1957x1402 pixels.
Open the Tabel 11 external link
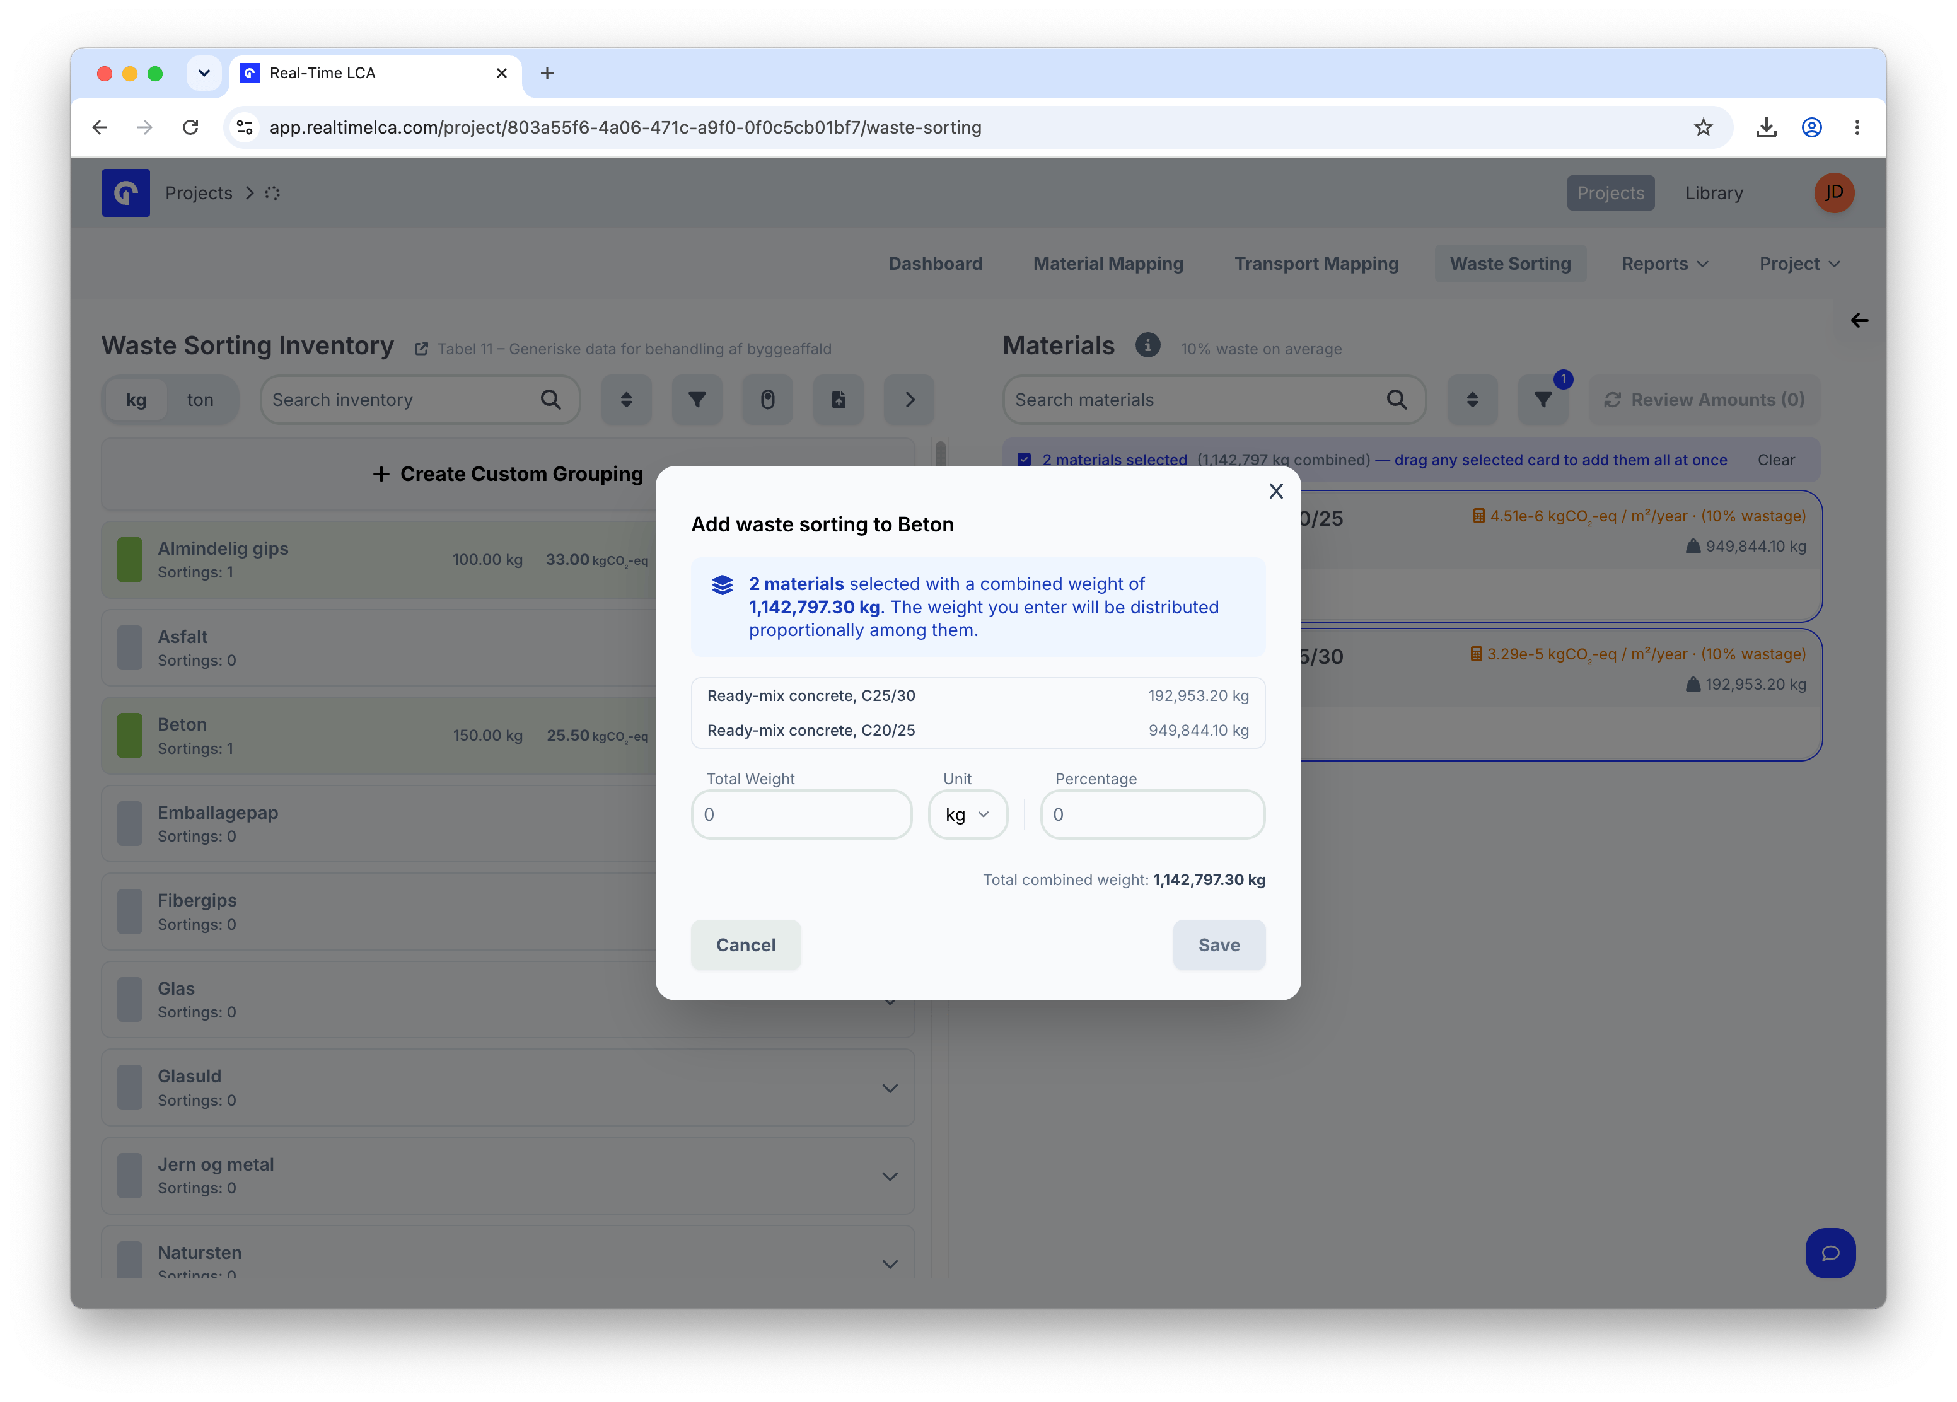point(623,349)
